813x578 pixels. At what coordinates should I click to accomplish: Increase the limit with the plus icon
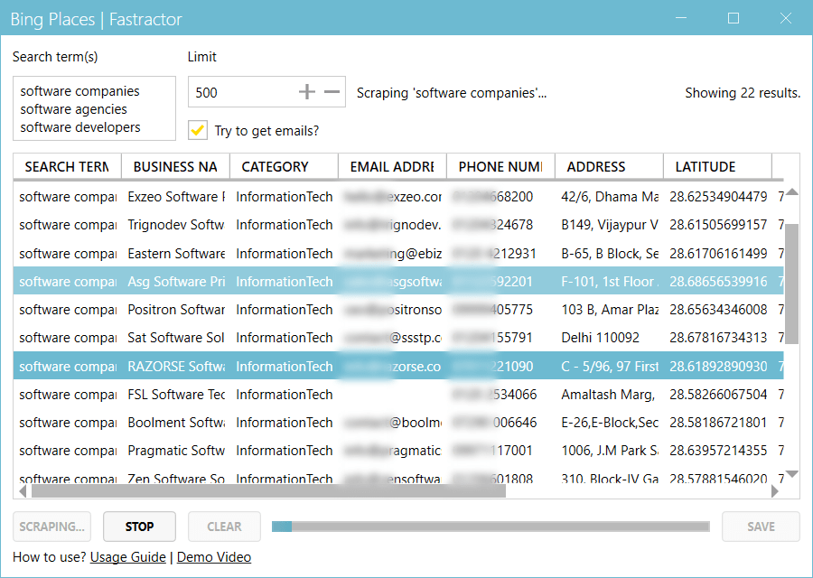(x=307, y=92)
